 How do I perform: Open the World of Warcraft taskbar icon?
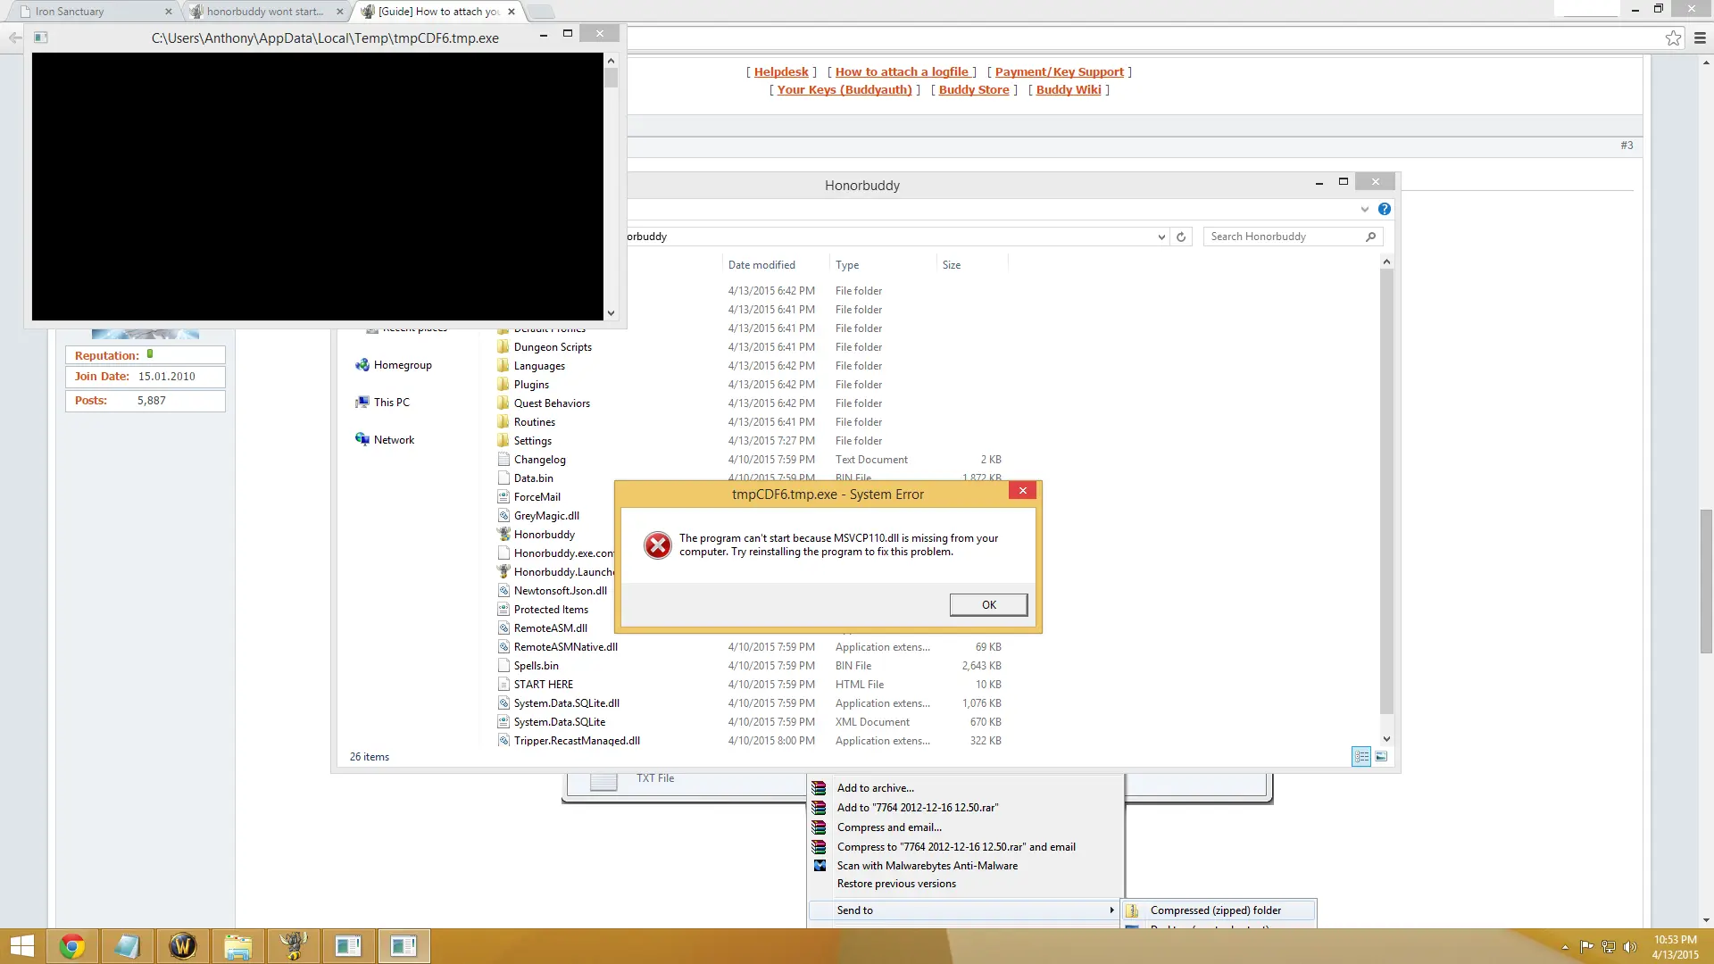[182, 946]
